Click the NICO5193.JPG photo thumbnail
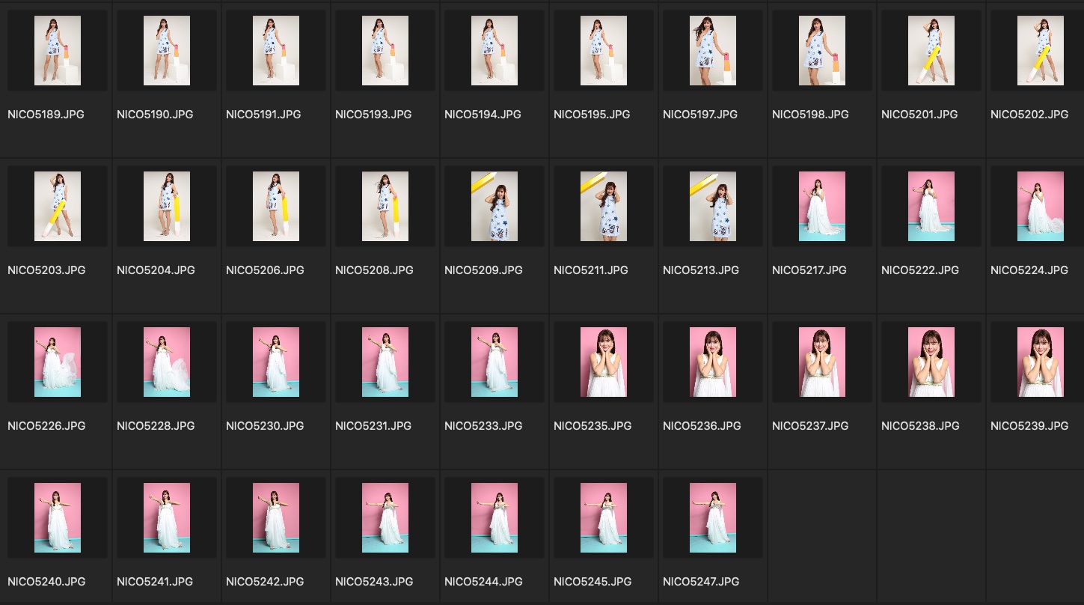The height and width of the screenshot is (605, 1084). (385, 51)
